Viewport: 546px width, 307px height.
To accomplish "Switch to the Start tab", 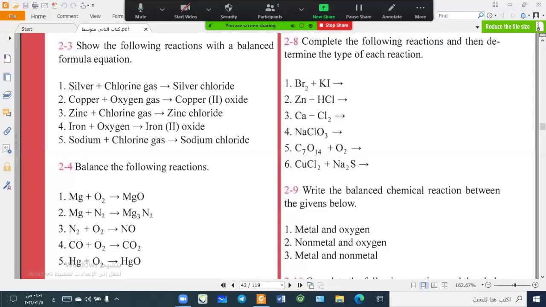I will (x=27, y=29).
